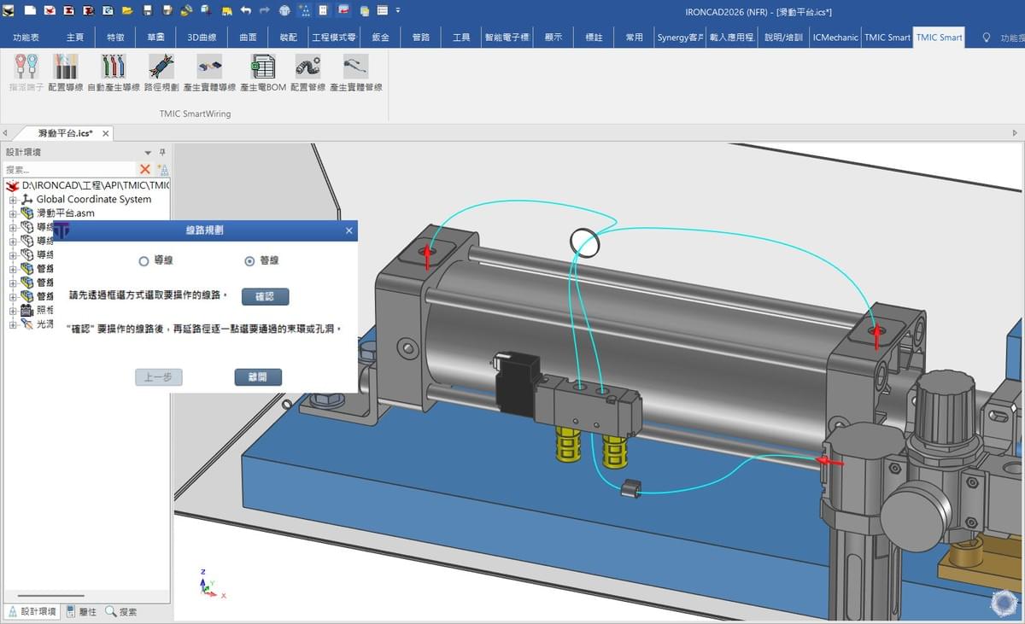Image resolution: width=1025 pixels, height=624 pixels.
Task: Open the 說明/培訓 help ribbon tab
Action: point(783,38)
